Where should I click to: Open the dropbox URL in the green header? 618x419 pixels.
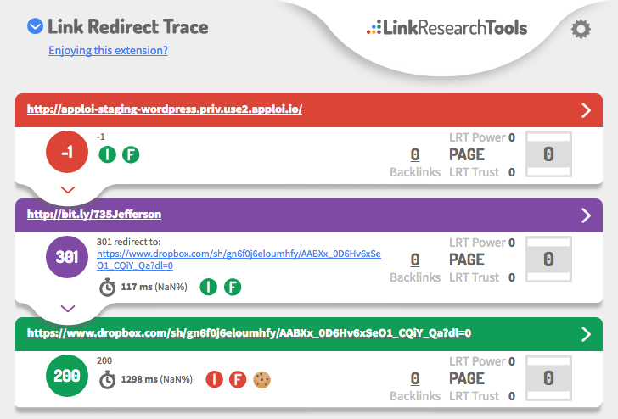coord(249,333)
